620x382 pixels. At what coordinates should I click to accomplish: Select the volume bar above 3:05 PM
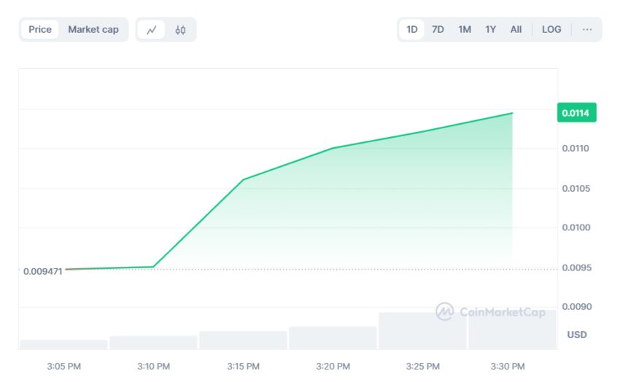click(63, 344)
